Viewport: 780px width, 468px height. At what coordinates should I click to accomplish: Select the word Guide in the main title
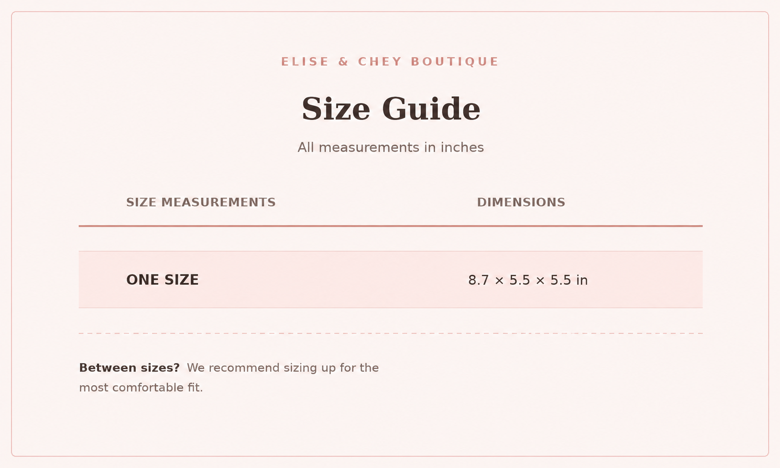point(431,108)
